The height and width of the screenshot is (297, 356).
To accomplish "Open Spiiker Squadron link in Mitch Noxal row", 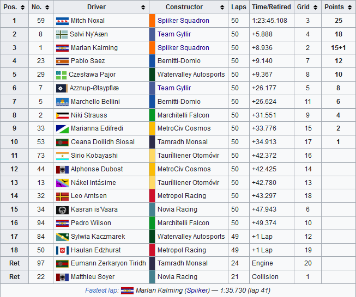I will pos(183,21).
